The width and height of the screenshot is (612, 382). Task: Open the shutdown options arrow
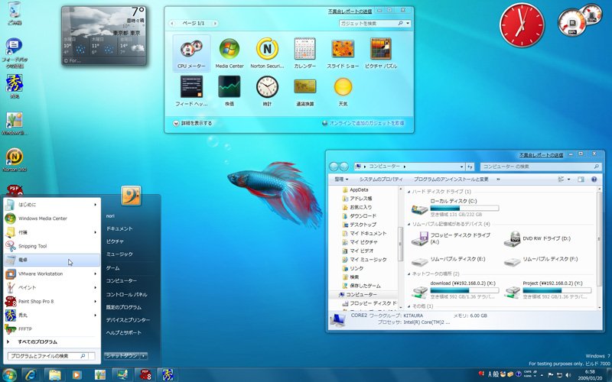pos(144,356)
